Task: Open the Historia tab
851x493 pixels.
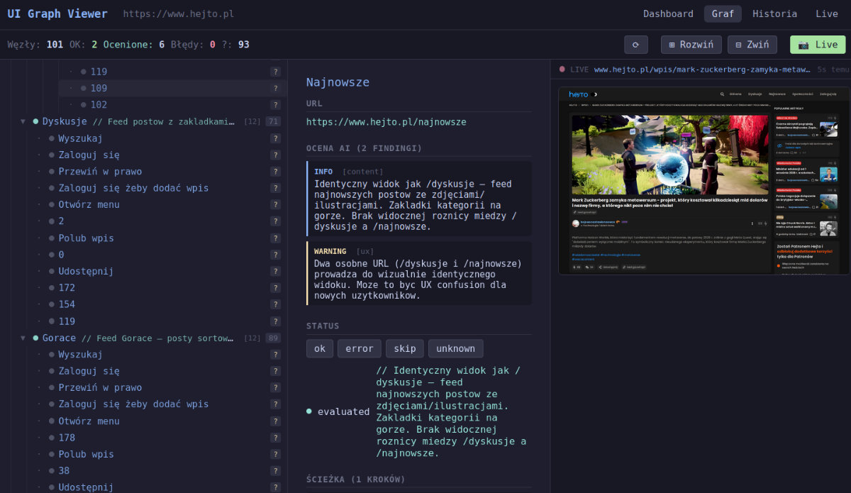Action: pyautogui.click(x=774, y=14)
